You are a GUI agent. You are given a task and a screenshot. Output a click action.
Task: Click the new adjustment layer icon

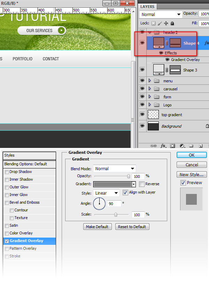tap(182, 146)
